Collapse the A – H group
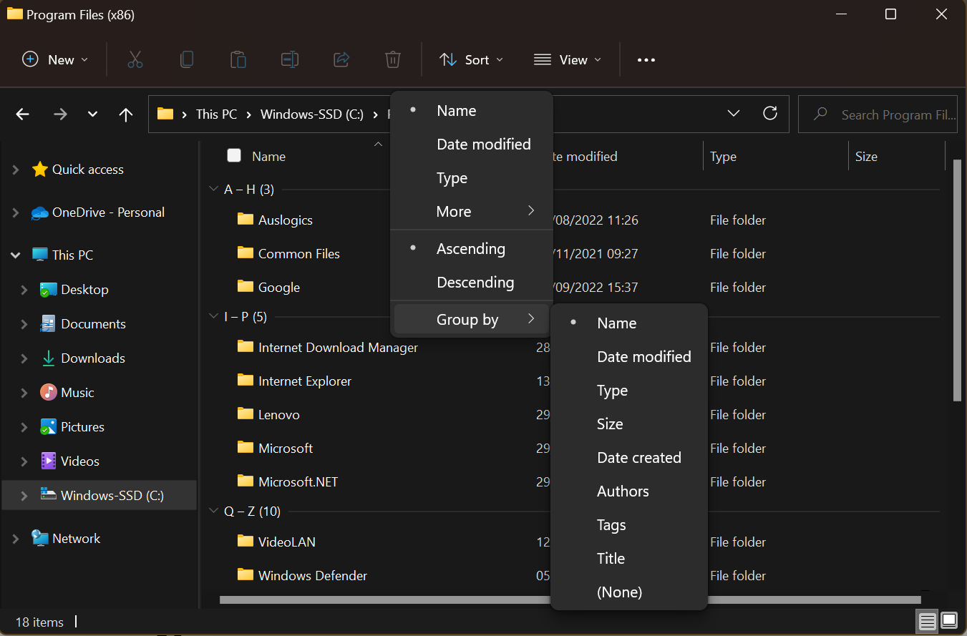 point(213,188)
